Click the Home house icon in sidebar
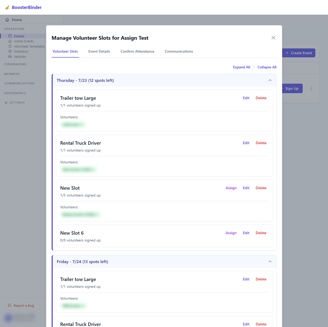Screen dimensions: 328x327 coord(7,20)
